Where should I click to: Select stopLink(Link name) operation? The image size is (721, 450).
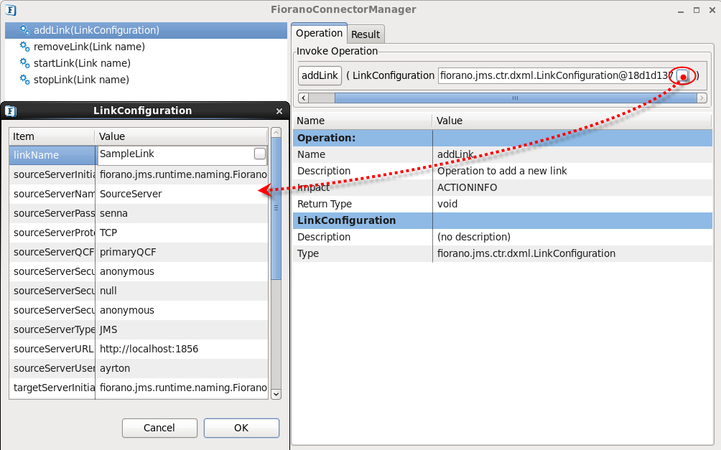[x=146, y=80]
